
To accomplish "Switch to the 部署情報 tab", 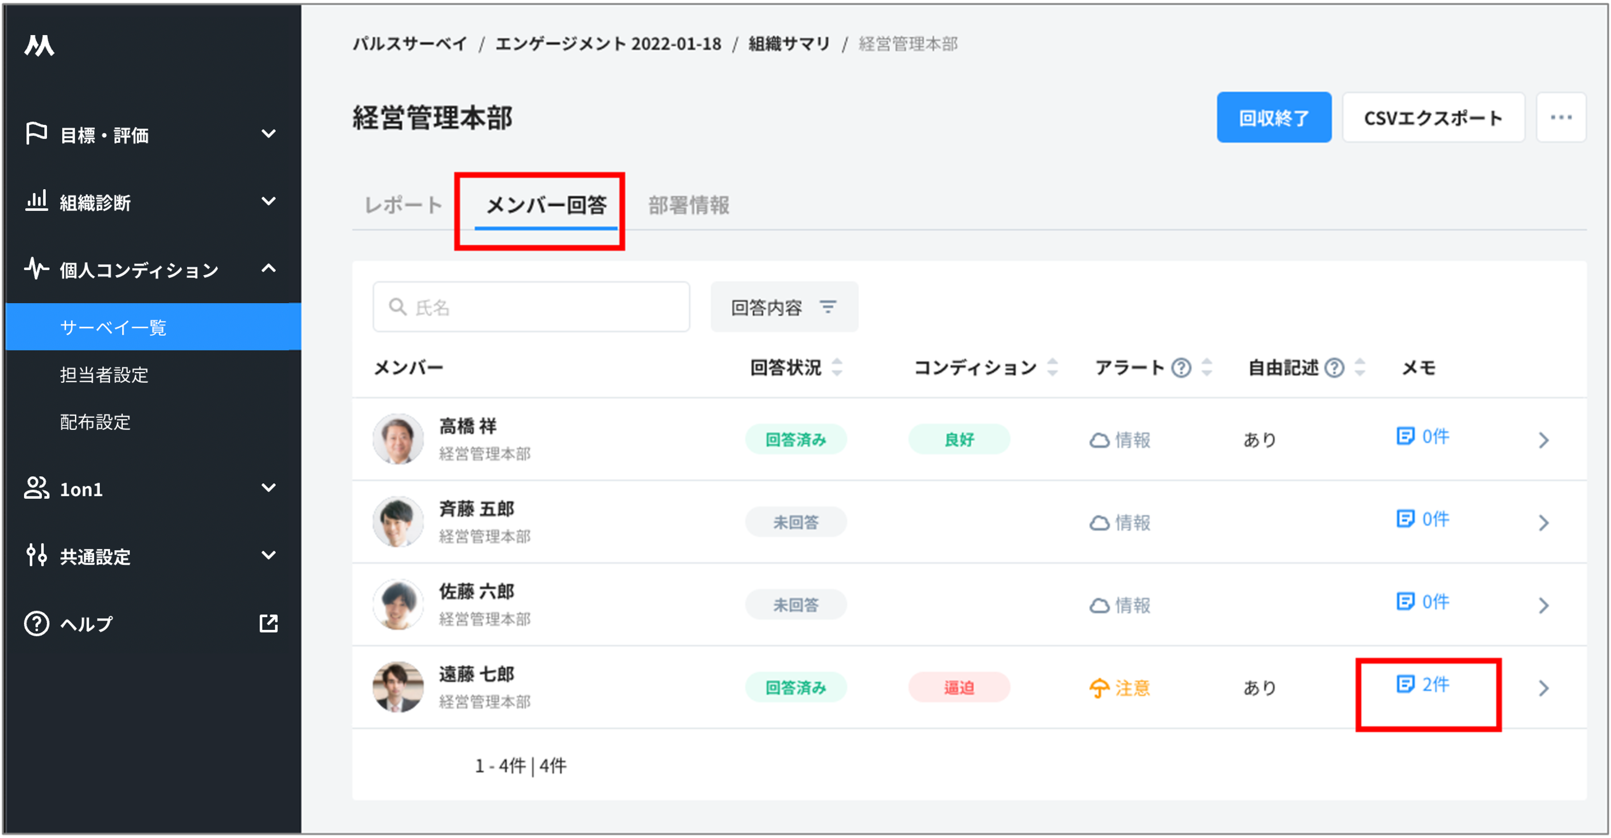I will tap(689, 205).
